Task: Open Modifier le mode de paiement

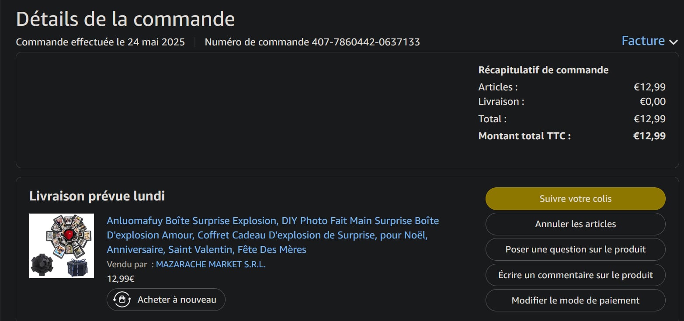Action: [x=575, y=300]
